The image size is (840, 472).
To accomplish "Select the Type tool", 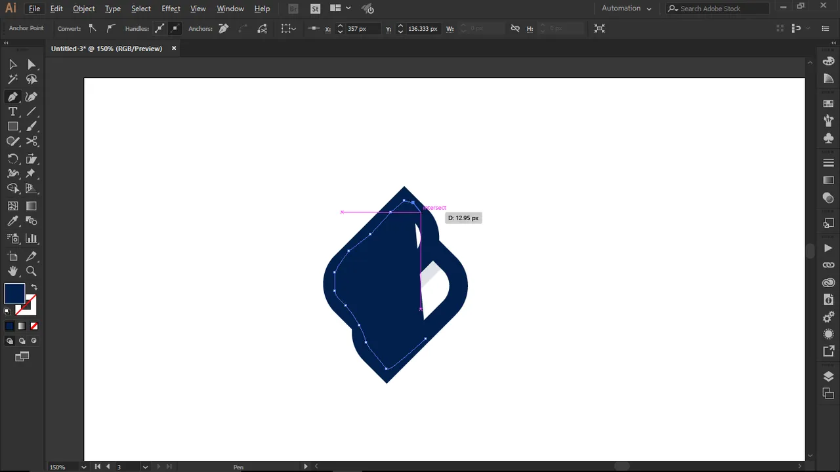I will [12, 111].
